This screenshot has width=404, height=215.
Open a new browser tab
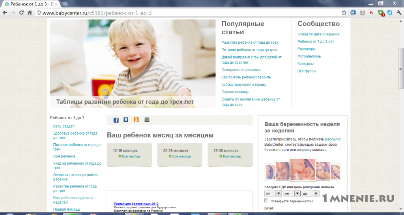point(65,4)
